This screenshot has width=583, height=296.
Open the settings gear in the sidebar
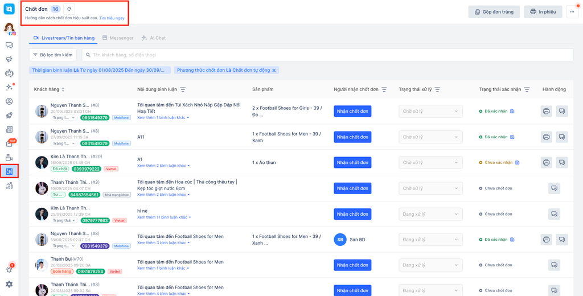pos(9,284)
